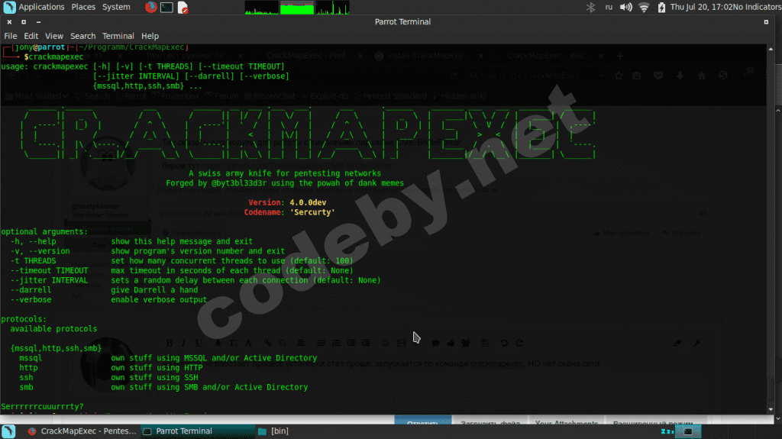Click the '--darrell' option text
This screenshot has width=782, height=439.
tap(31, 290)
